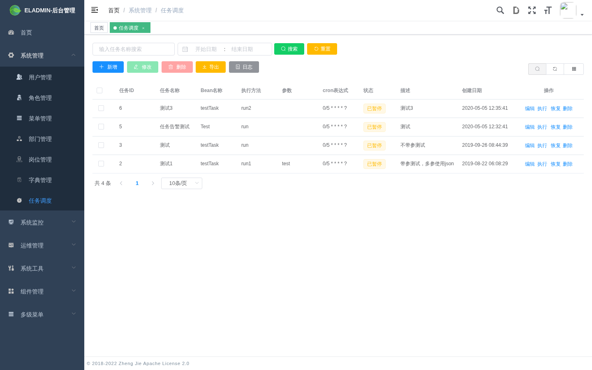The height and width of the screenshot is (370, 592).
Task: Open 角色管理 in the sidebar
Action: tap(42, 98)
